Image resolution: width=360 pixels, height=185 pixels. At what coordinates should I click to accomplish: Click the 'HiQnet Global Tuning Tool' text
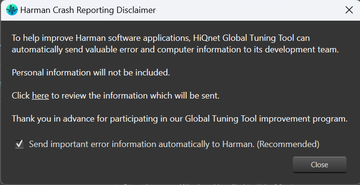click(243, 38)
